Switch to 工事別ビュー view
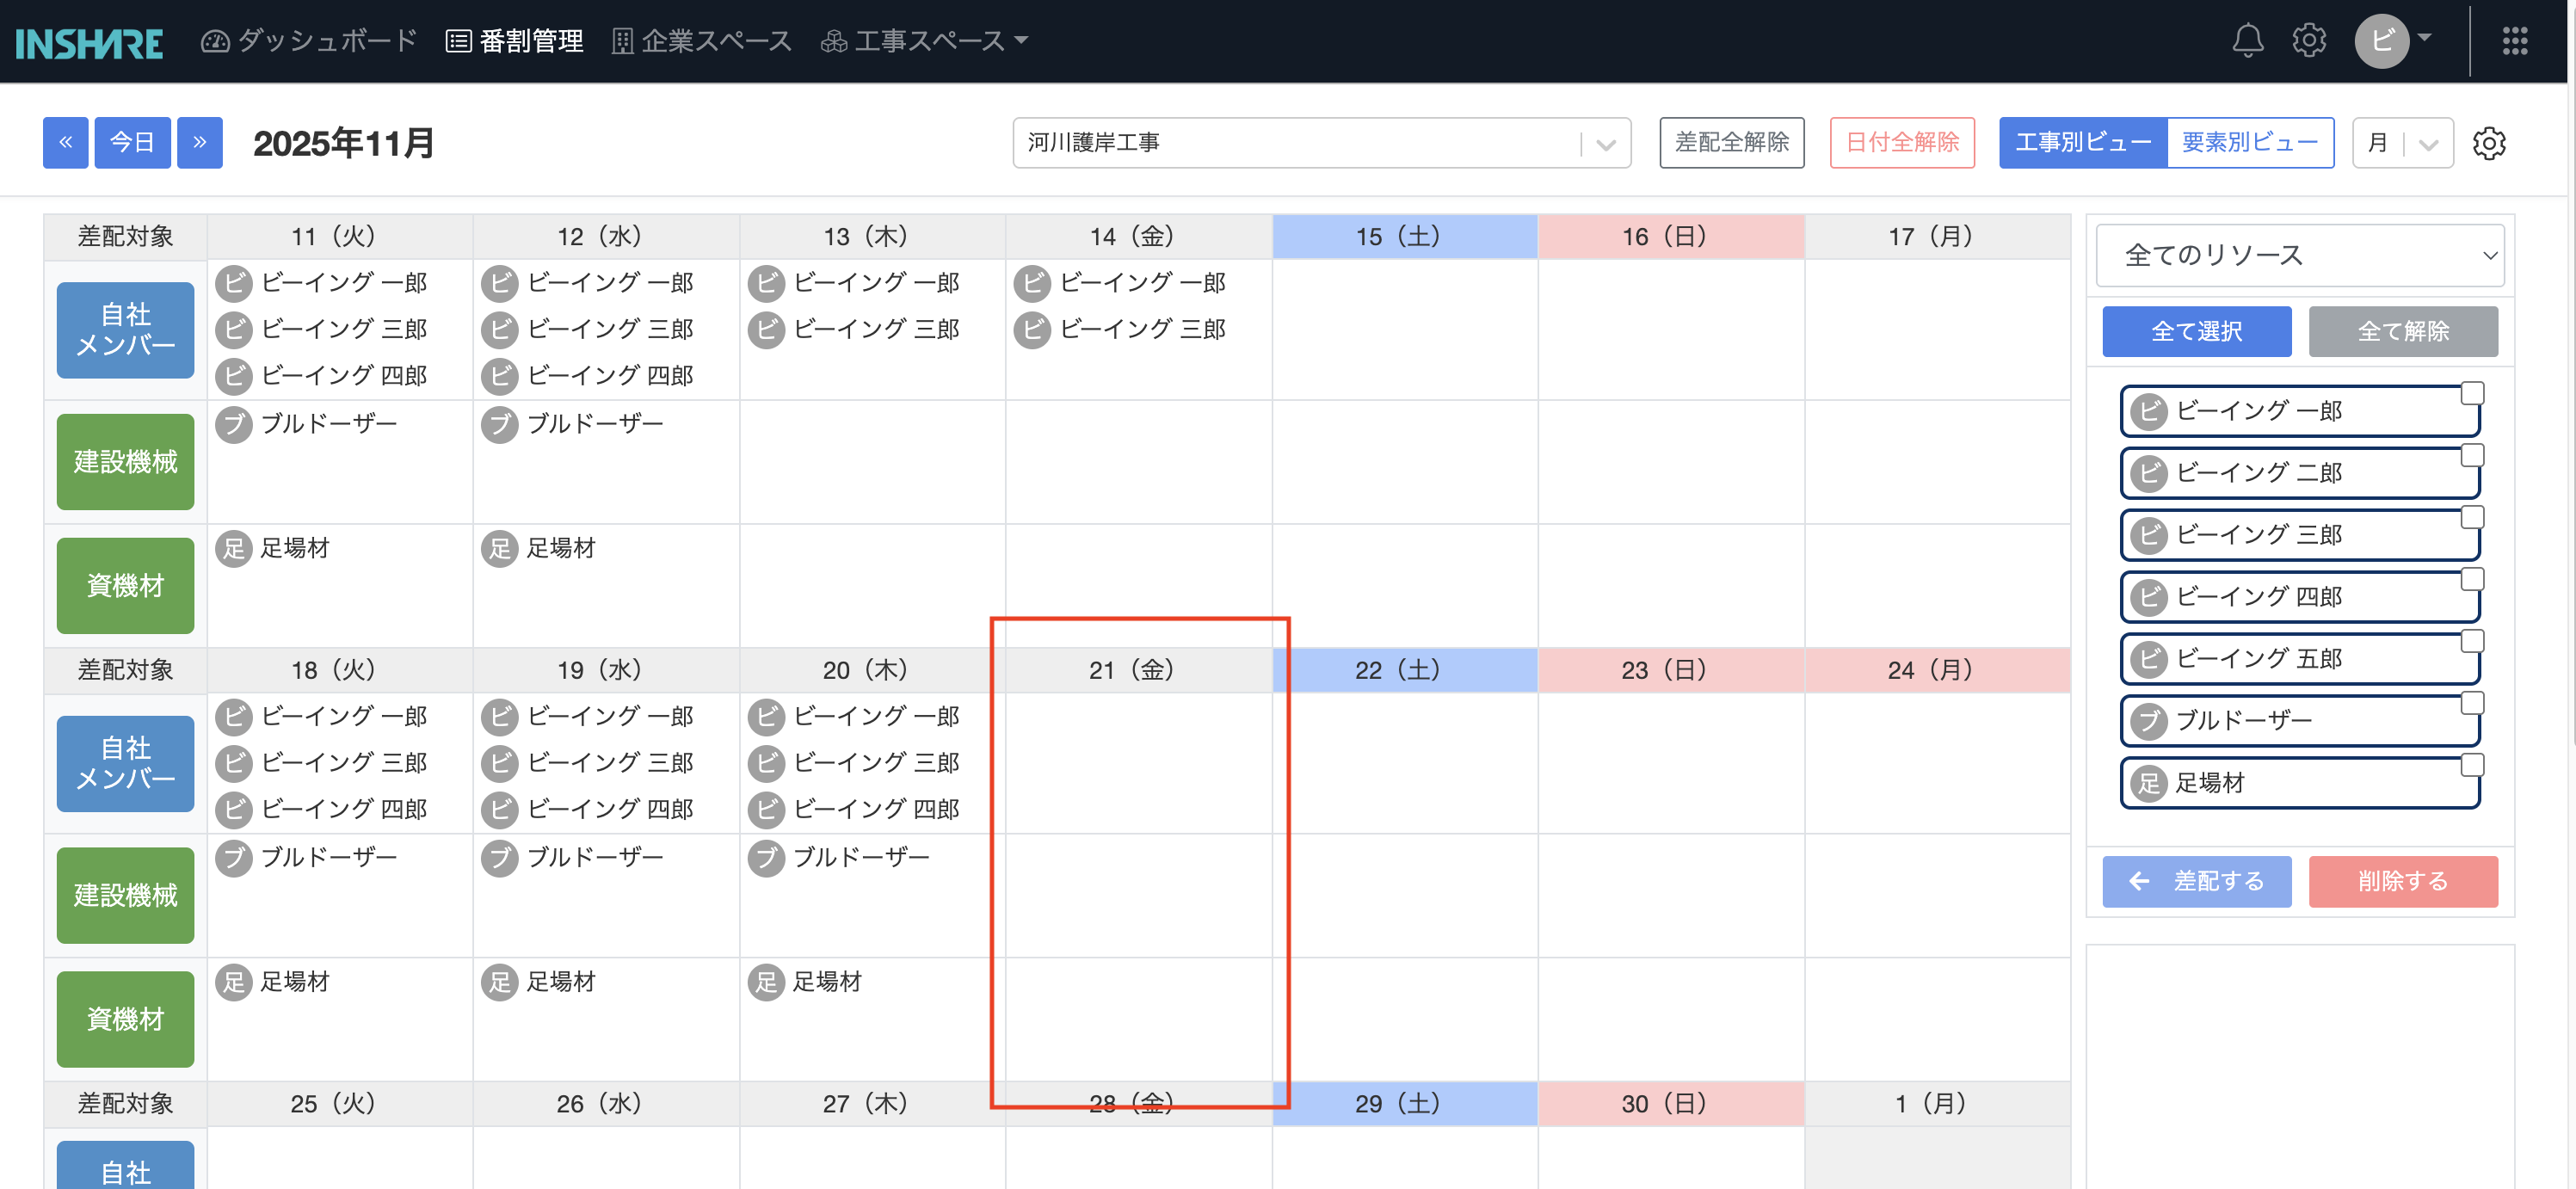This screenshot has height=1189, width=2576. (x=2083, y=143)
